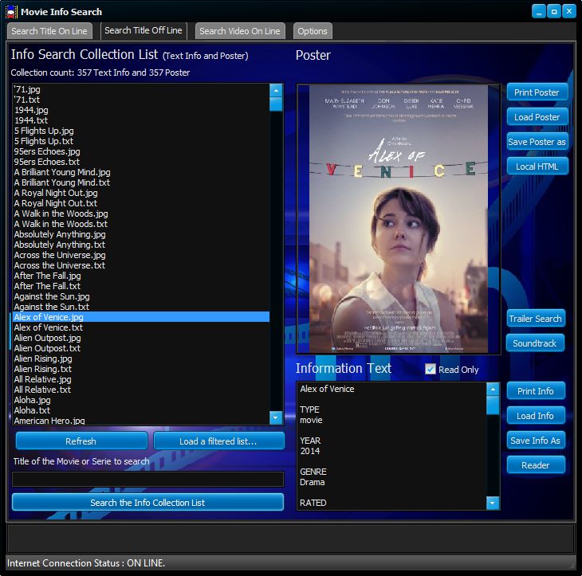Select A Royal Night Out.jpg

(141, 194)
